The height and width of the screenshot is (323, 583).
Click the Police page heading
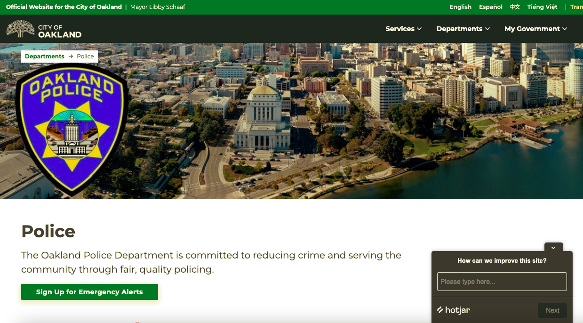pos(48,231)
